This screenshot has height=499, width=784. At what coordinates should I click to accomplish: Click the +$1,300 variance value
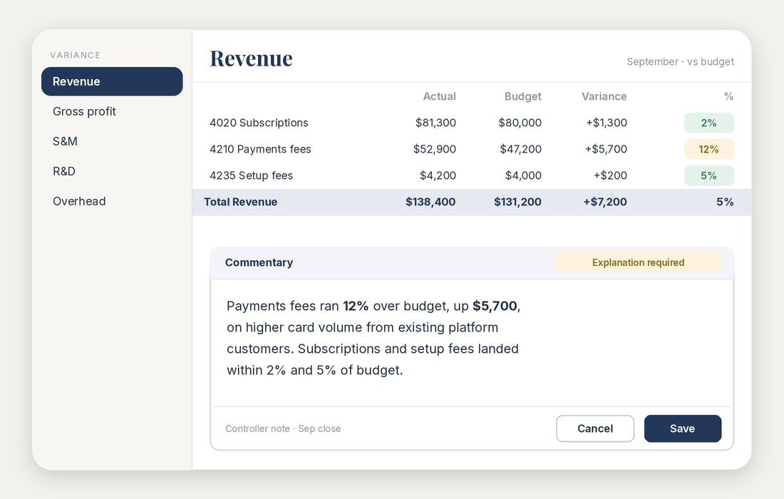607,123
